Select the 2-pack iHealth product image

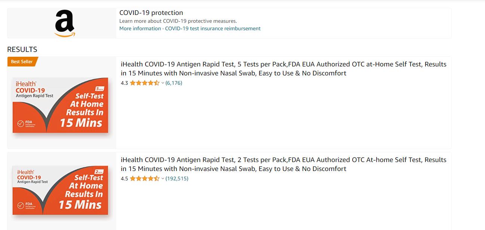(61, 190)
